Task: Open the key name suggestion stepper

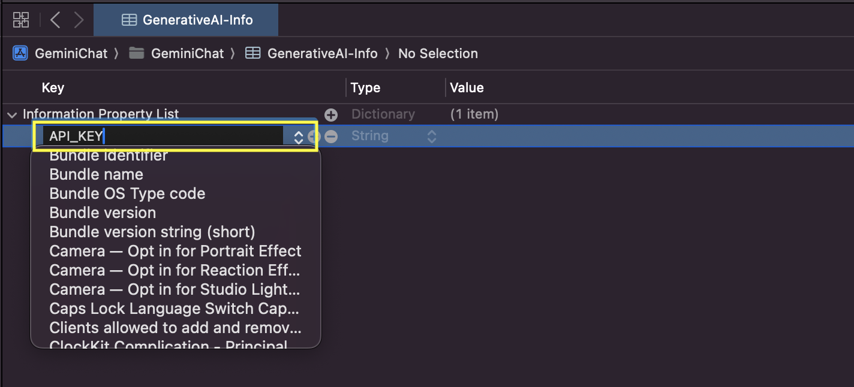Action: click(298, 137)
